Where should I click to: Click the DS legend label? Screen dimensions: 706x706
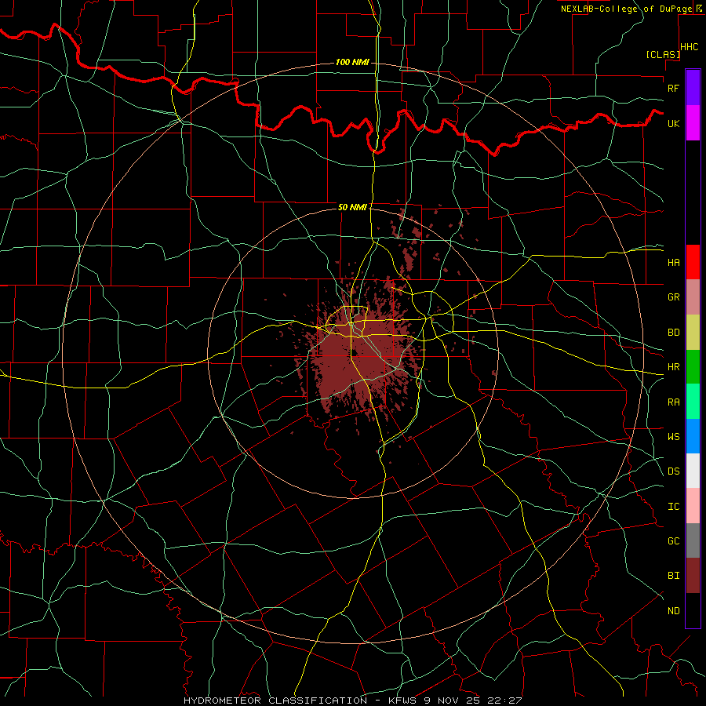click(674, 471)
